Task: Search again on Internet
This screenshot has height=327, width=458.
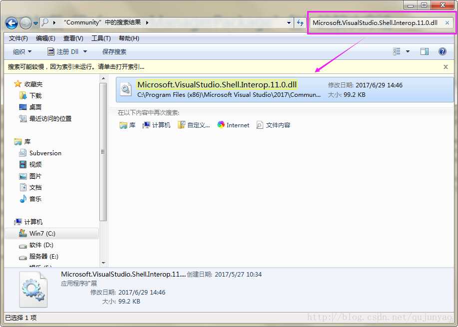Action: 233,125
